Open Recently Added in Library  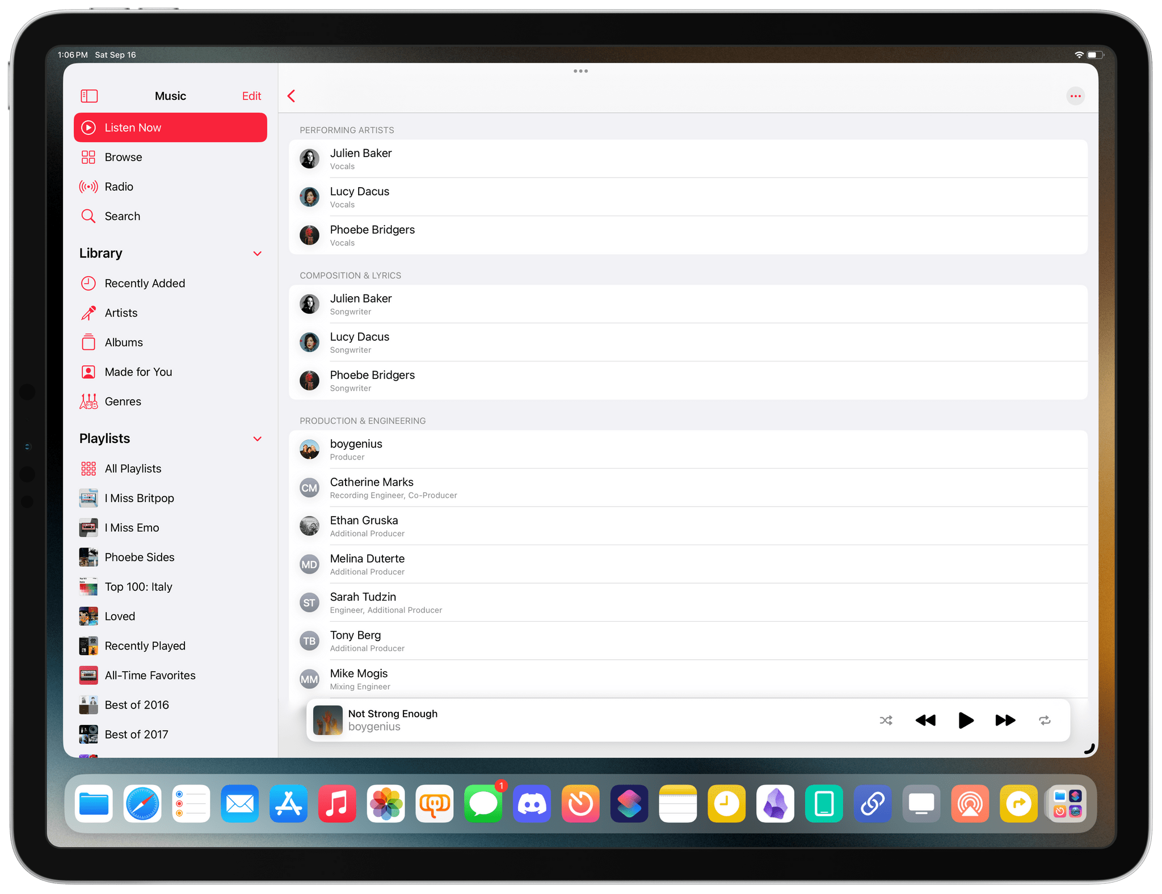pos(170,283)
